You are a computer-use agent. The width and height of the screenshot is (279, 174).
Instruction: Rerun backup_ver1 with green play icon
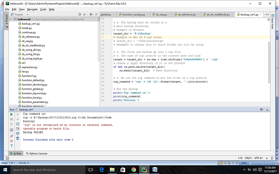[11, 115]
